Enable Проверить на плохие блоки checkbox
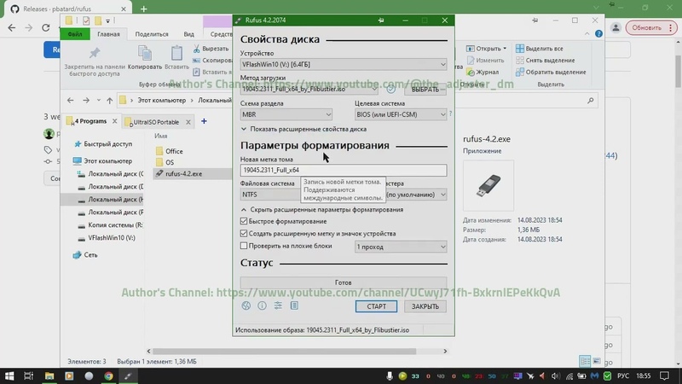The image size is (682, 384). point(245,246)
